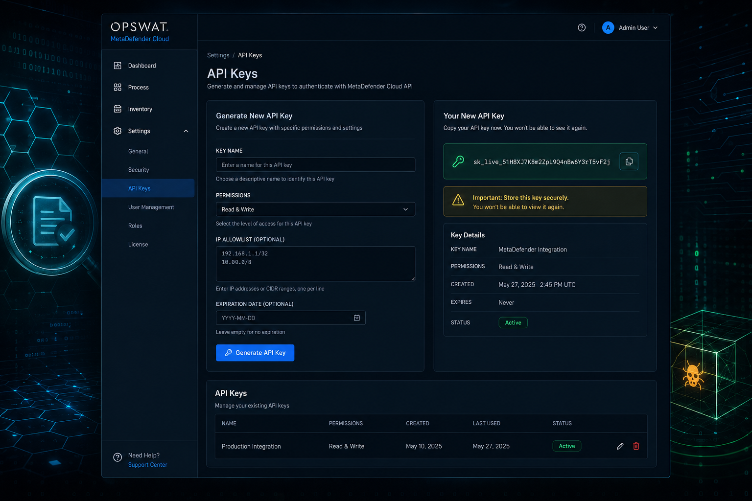Navigate to Roles settings

click(x=135, y=226)
